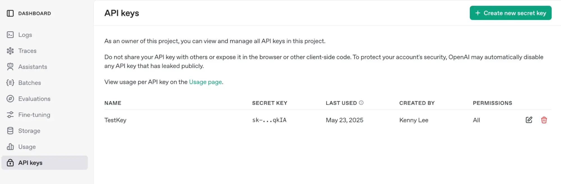Open the Traces section icon
The height and width of the screenshot is (184, 561).
(x=10, y=51)
